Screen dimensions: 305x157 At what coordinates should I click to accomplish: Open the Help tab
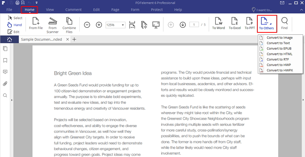pos(178,10)
